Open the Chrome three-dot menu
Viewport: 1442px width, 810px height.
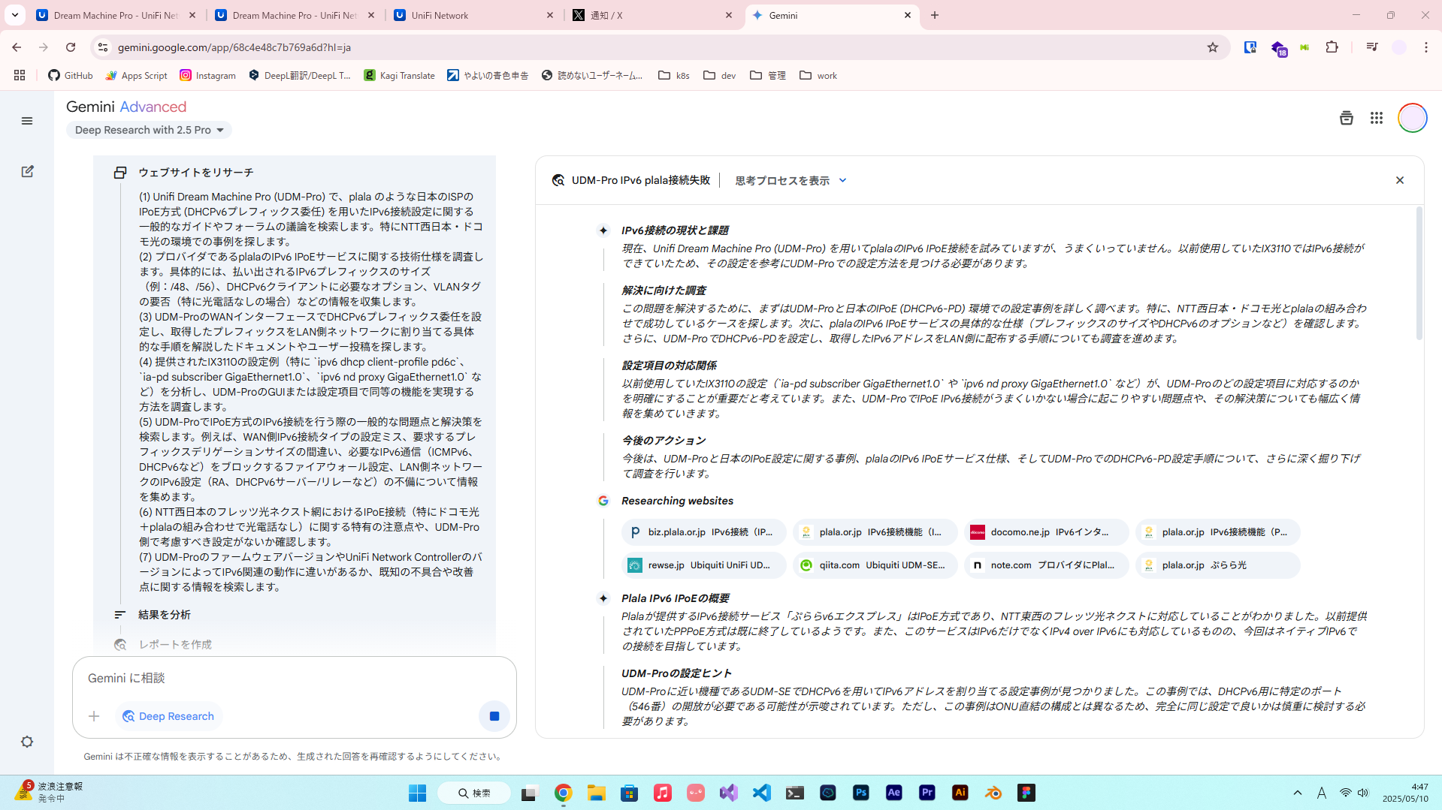(x=1425, y=47)
